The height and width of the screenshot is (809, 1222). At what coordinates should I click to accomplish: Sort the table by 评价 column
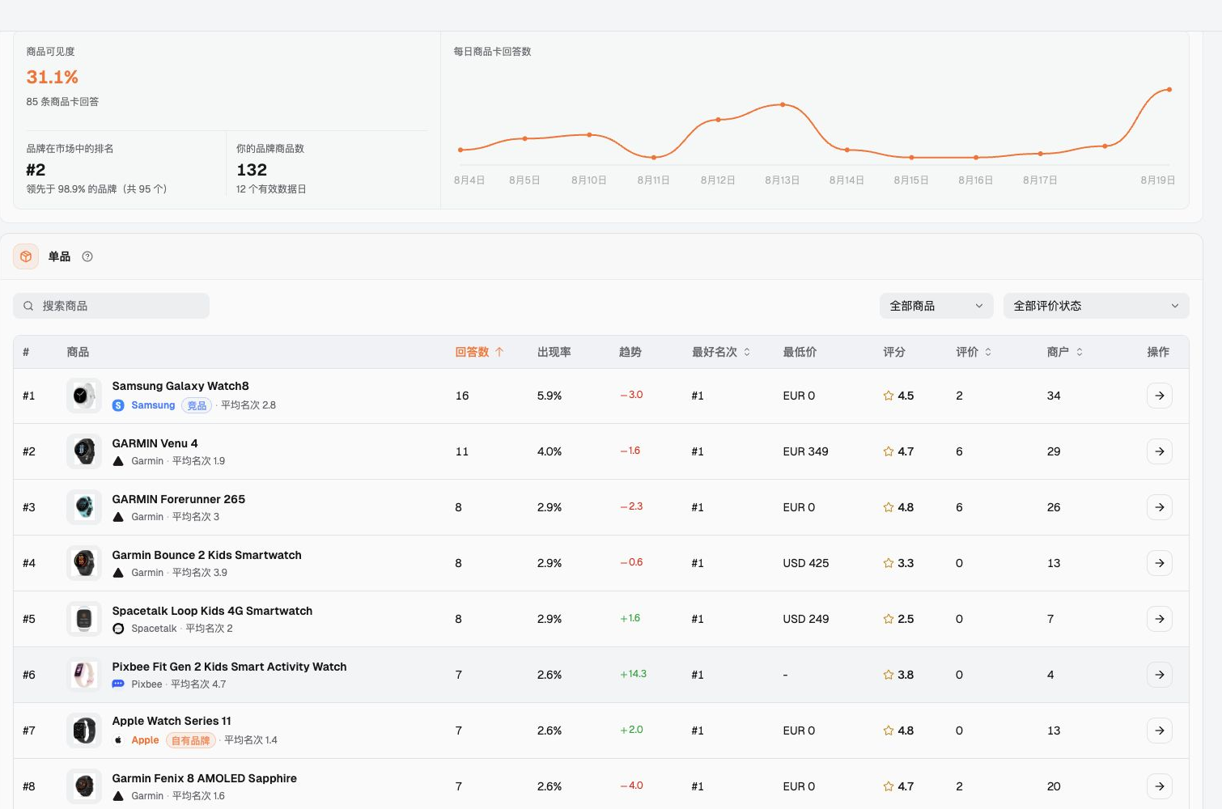(974, 352)
